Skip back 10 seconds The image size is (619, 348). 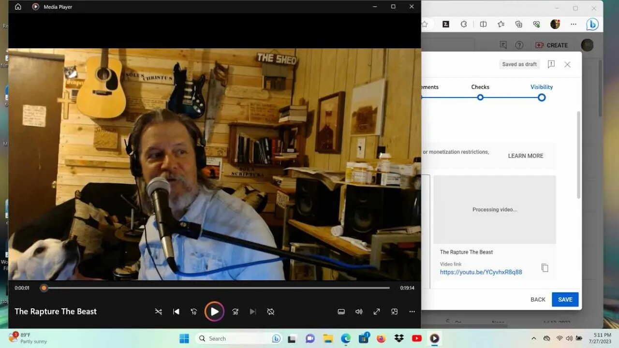point(194,312)
